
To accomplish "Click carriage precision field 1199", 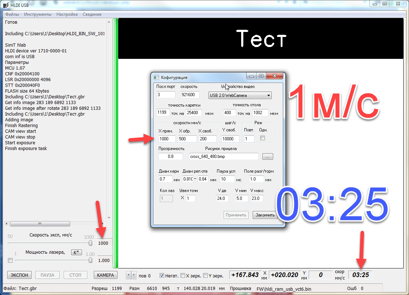I will click(163, 112).
